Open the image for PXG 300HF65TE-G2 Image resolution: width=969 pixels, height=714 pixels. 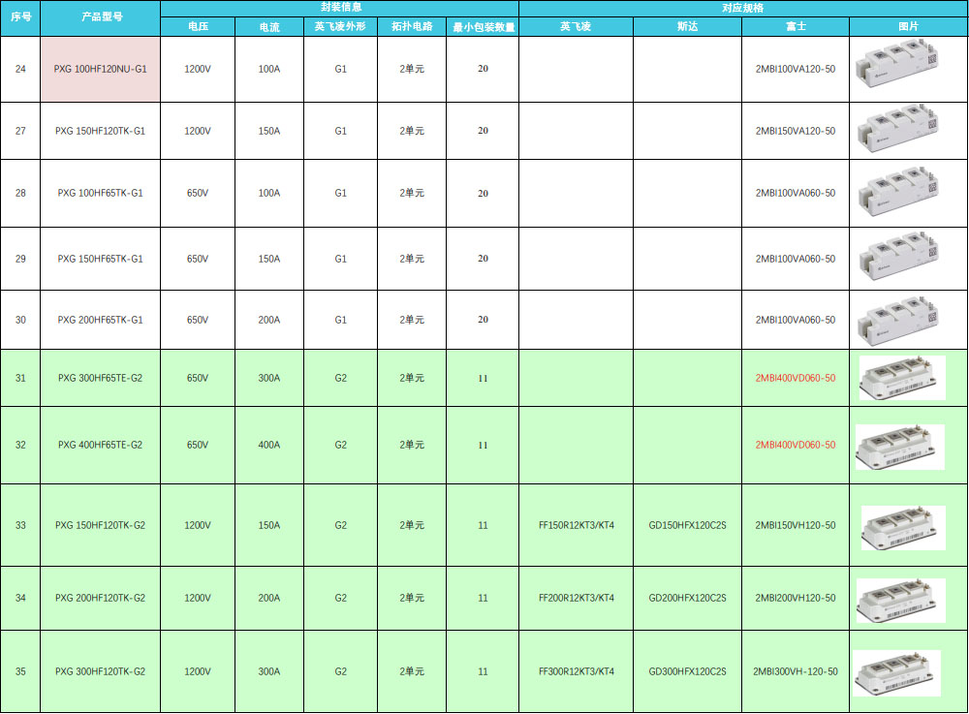click(x=901, y=378)
